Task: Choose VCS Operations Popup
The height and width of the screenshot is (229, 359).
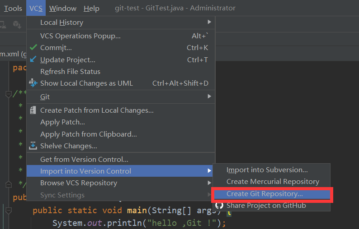Action: [121, 36]
